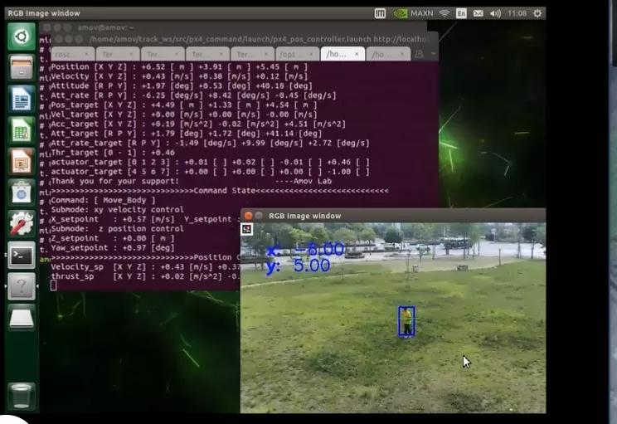
Task: Launch LibreOffice Calc from the dock
Action: click(x=22, y=130)
